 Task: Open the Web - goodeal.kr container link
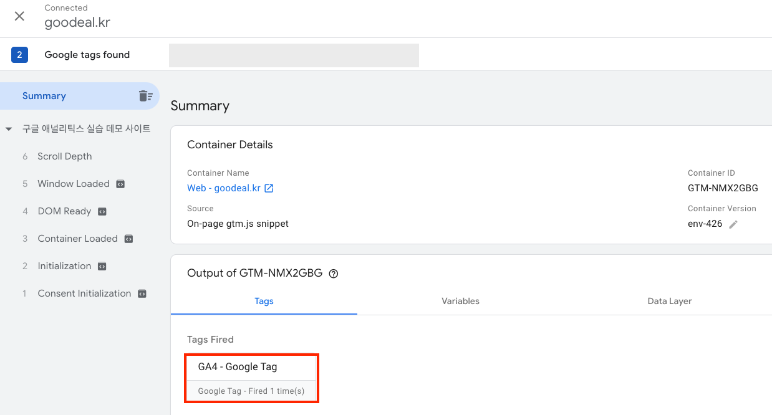click(x=224, y=188)
